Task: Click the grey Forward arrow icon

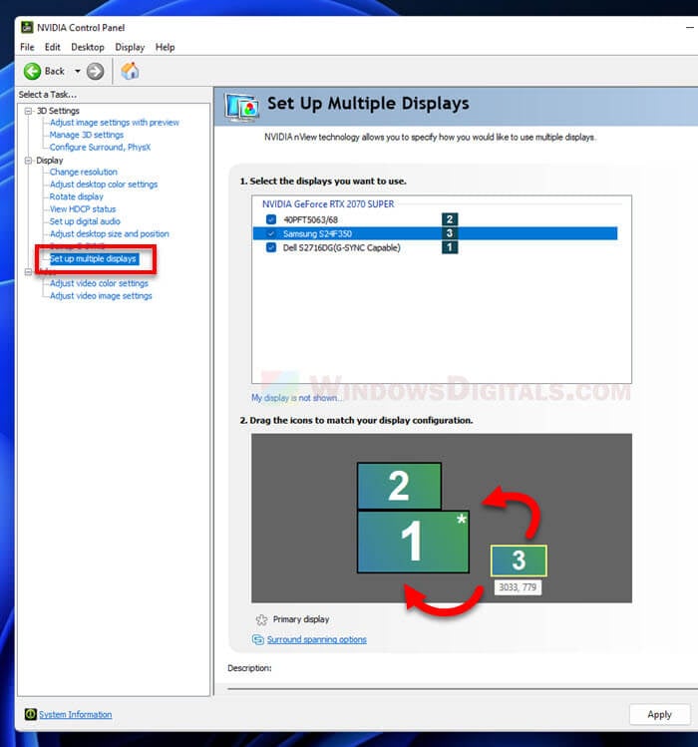Action: point(96,72)
